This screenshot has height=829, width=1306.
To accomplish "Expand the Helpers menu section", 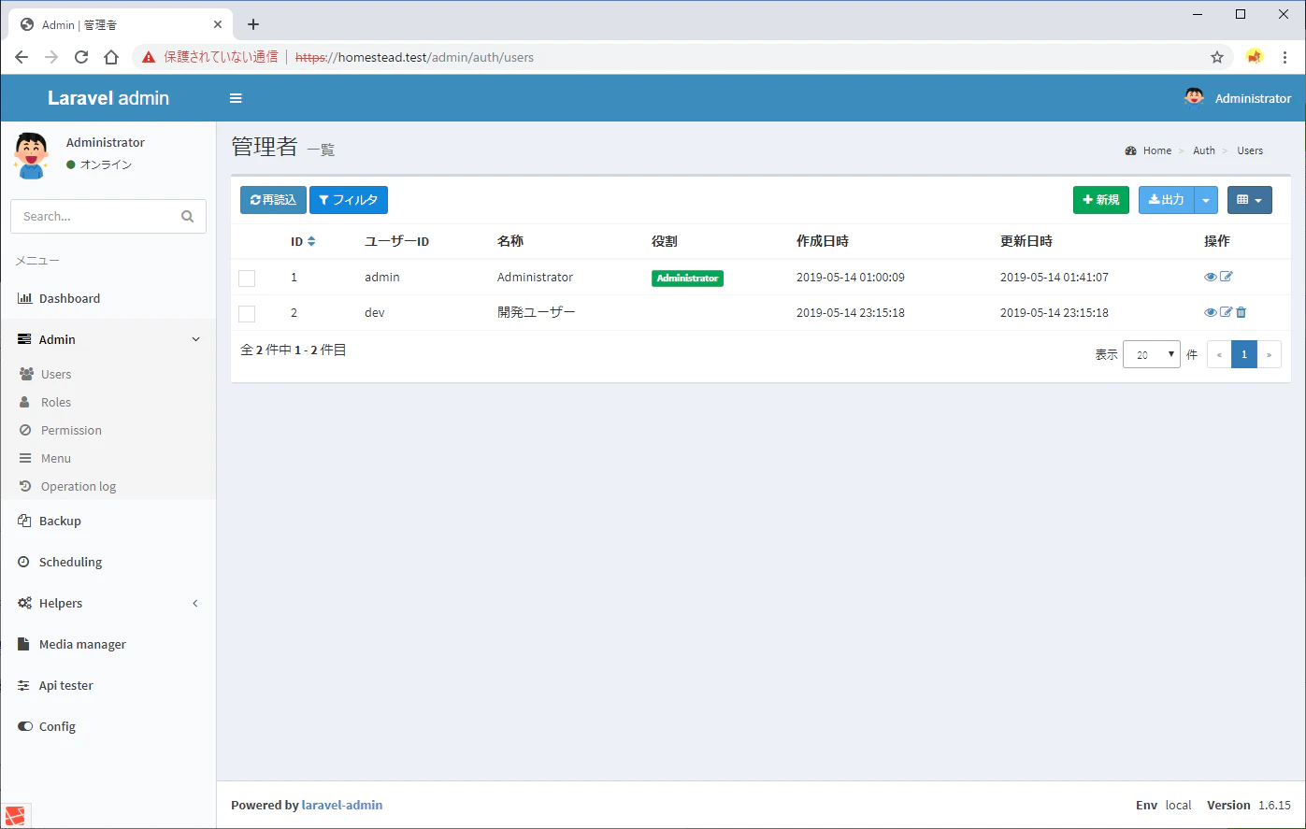I will (108, 603).
